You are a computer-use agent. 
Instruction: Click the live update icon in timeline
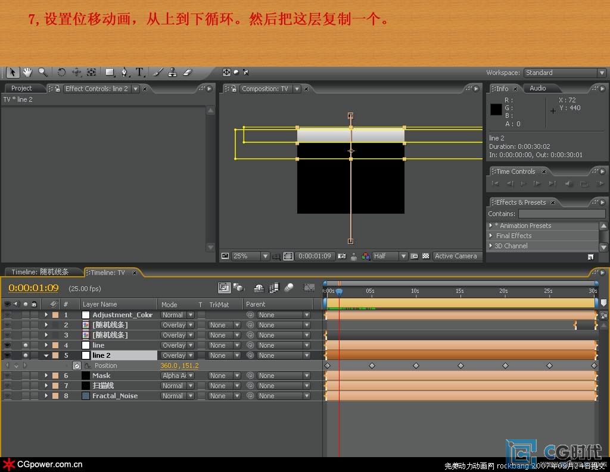tap(224, 287)
